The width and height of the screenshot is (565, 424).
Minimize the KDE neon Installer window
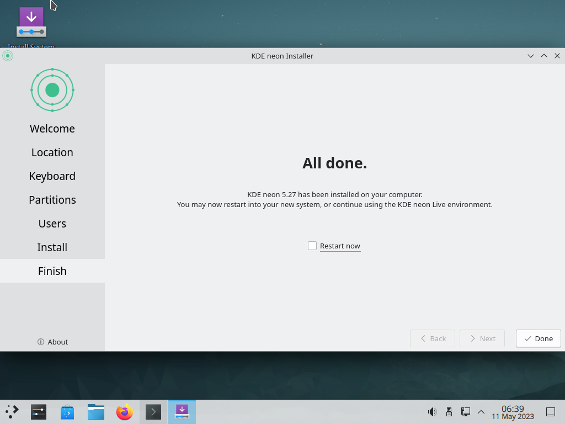(530, 56)
